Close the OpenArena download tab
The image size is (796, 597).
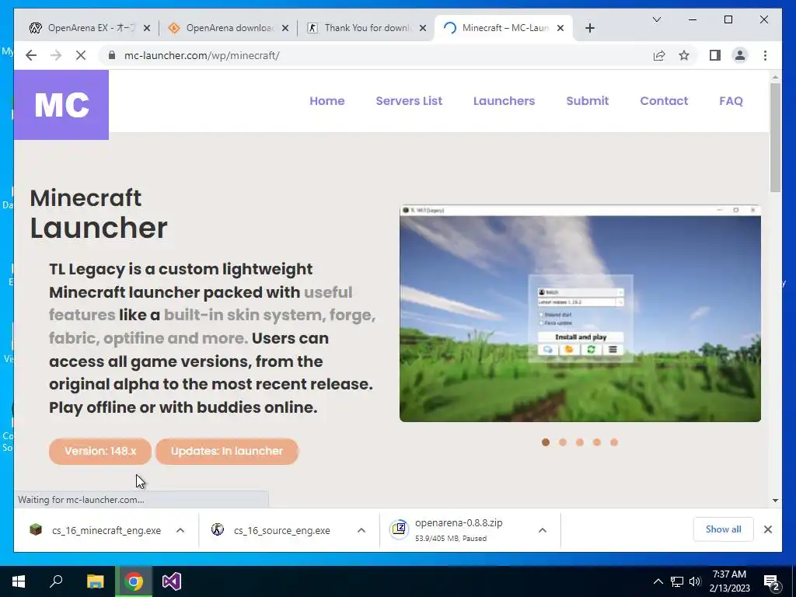pos(285,28)
